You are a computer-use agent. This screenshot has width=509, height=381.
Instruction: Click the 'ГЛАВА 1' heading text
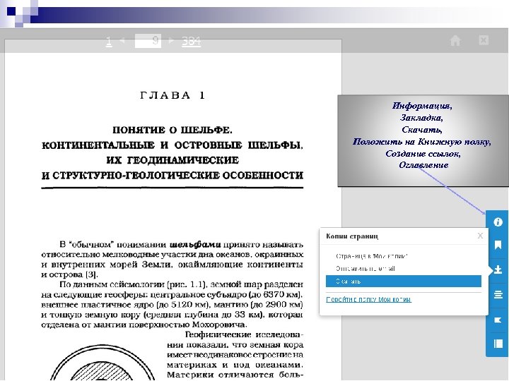coord(172,95)
